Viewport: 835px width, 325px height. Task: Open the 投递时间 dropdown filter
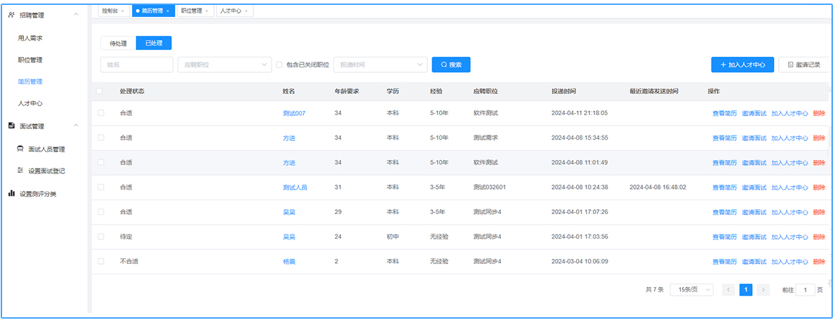click(x=380, y=65)
